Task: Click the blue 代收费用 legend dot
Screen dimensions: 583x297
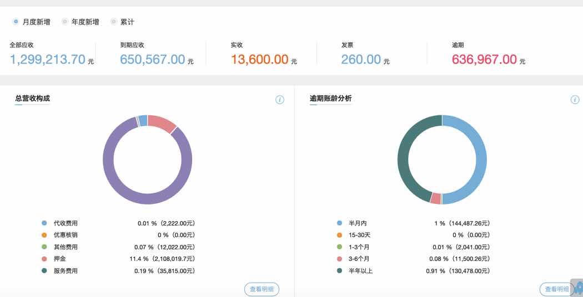Action: pos(44,223)
